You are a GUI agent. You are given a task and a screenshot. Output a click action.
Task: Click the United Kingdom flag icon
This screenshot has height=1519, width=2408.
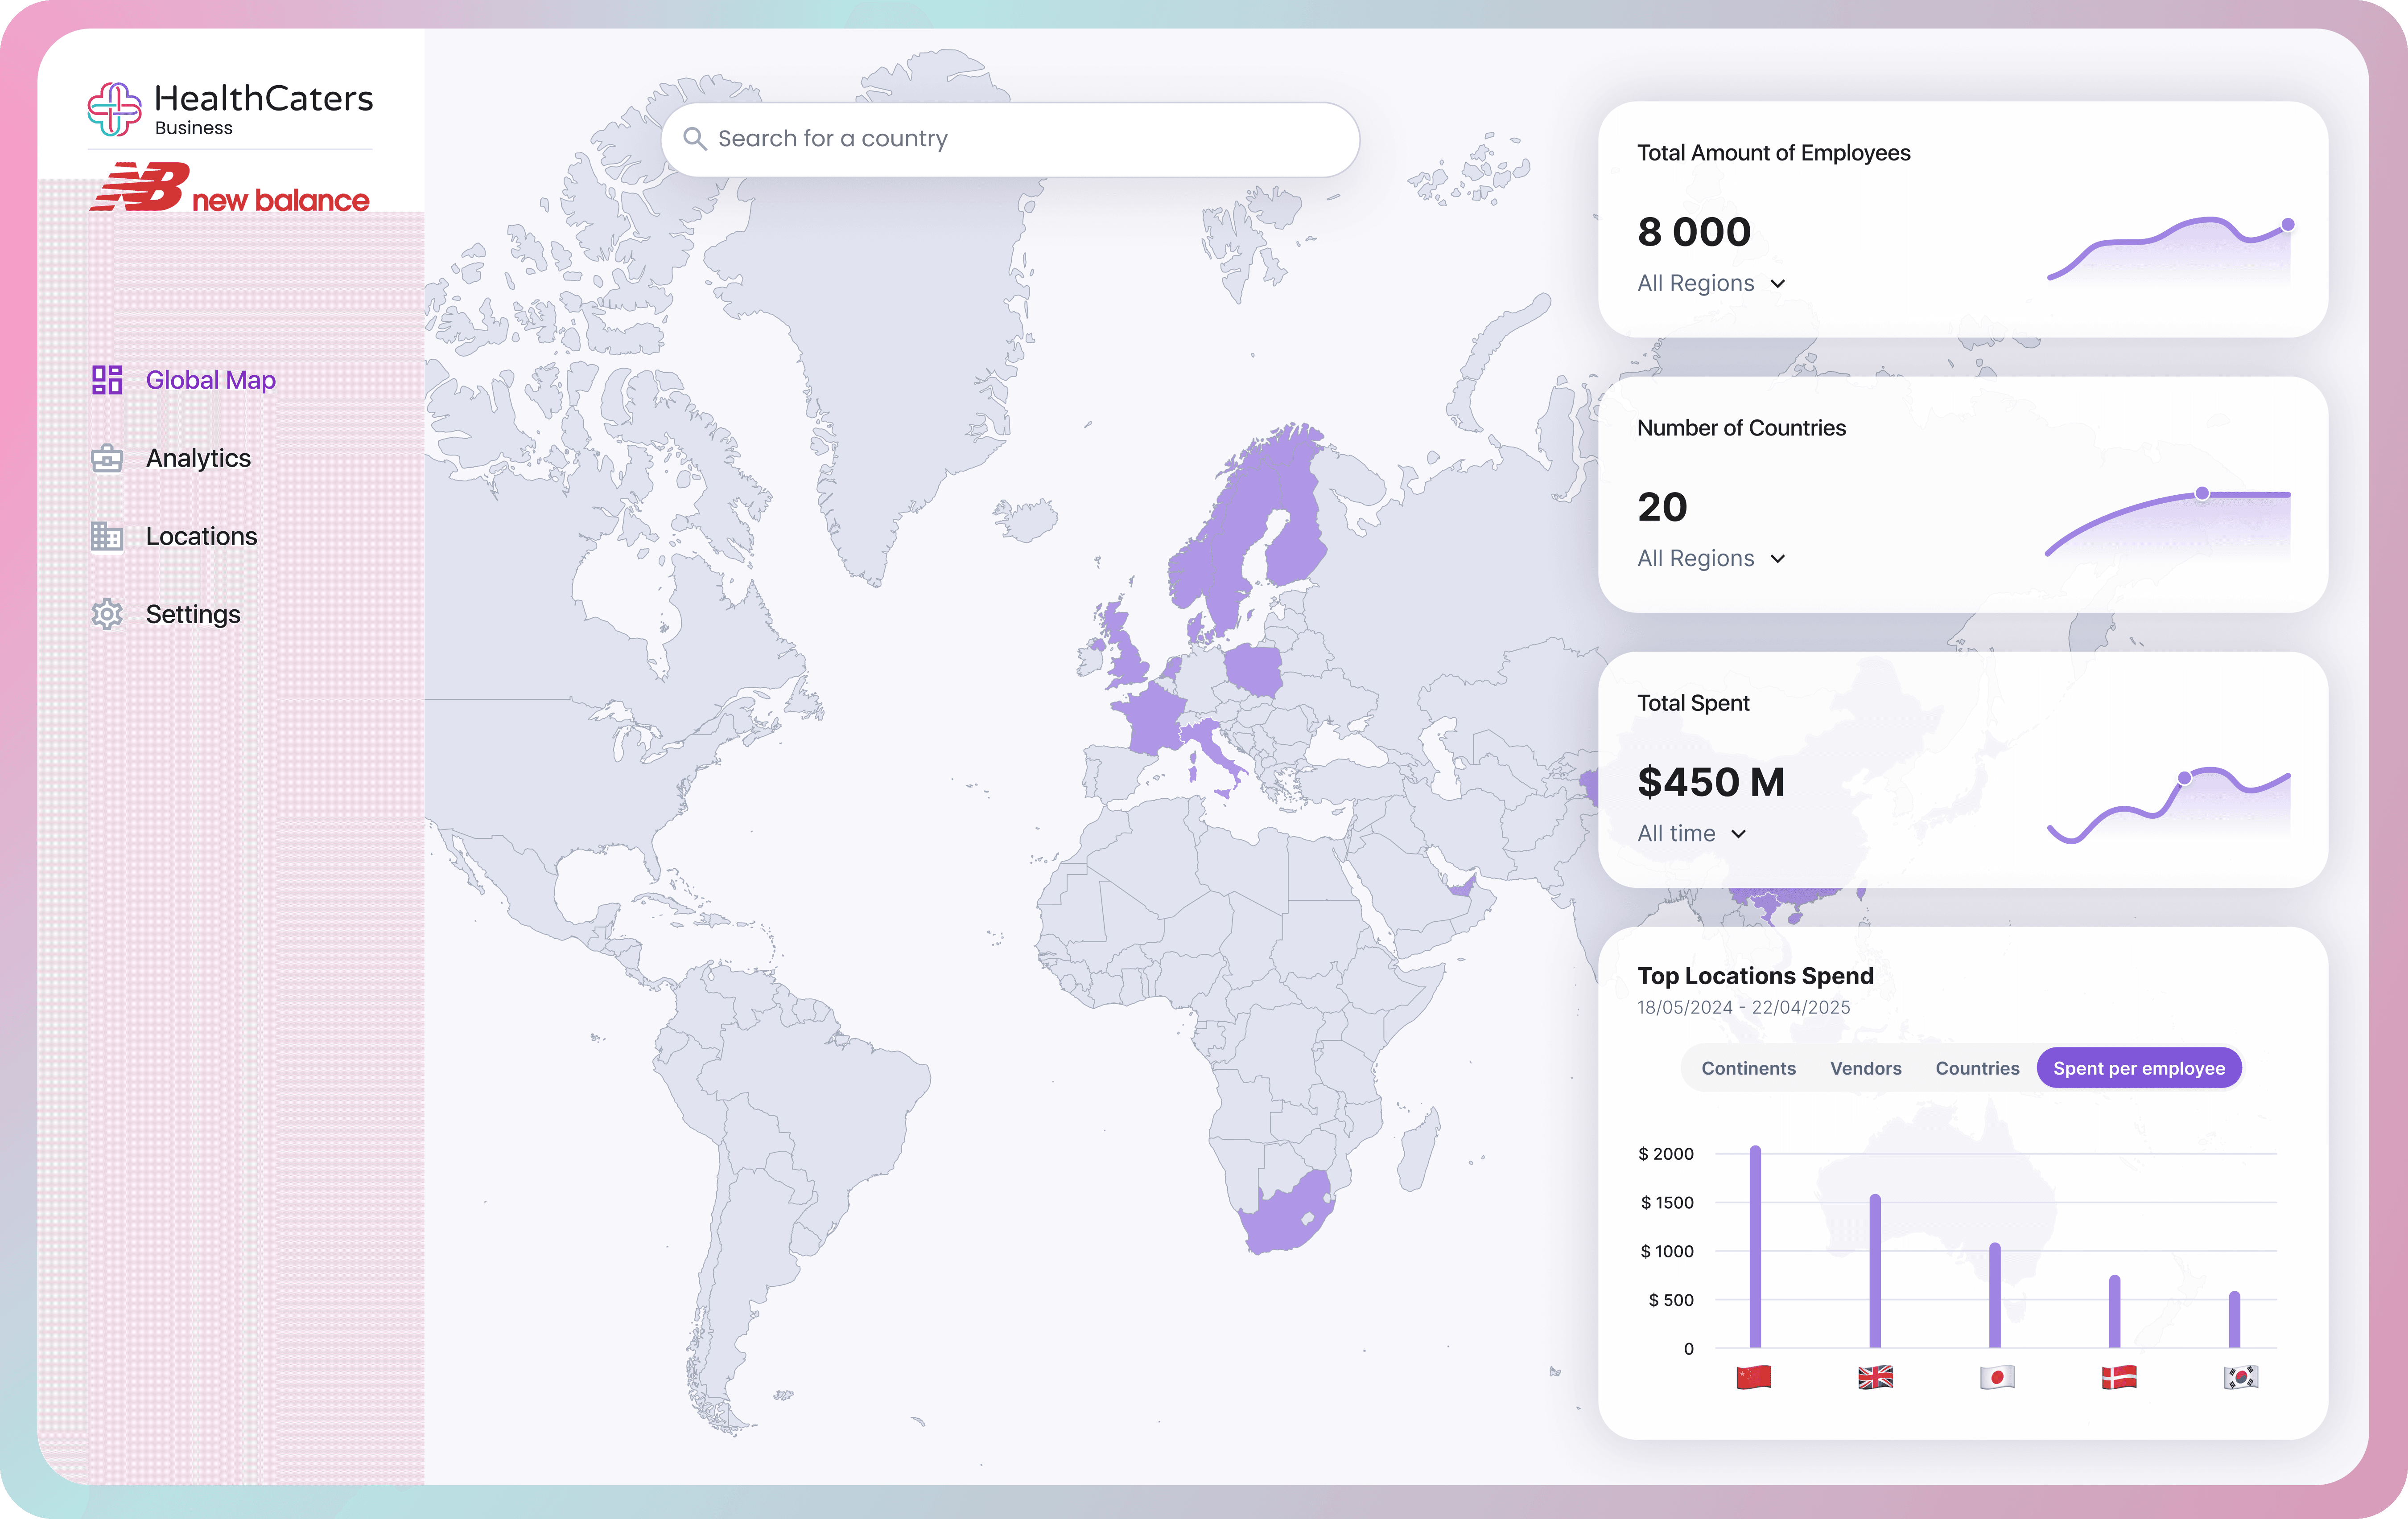(x=1875, y=1377)
